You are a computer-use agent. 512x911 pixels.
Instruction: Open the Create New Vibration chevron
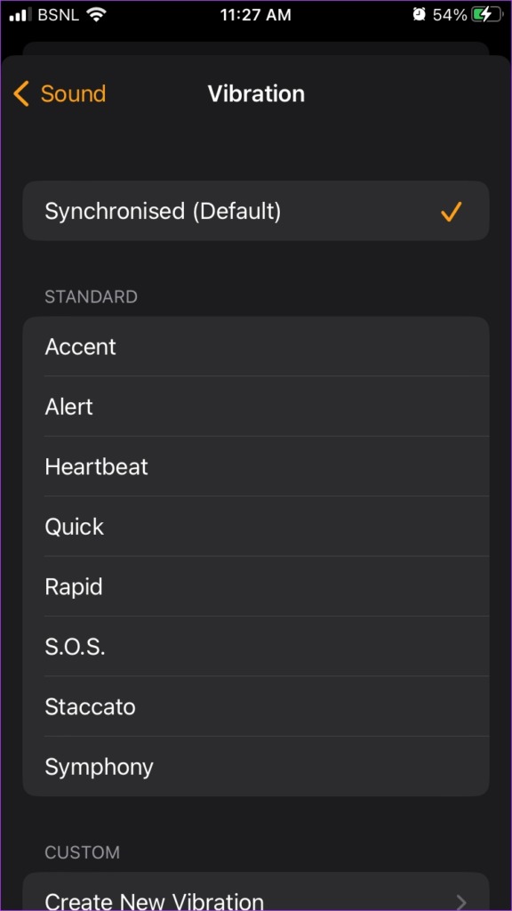(461, 902)
